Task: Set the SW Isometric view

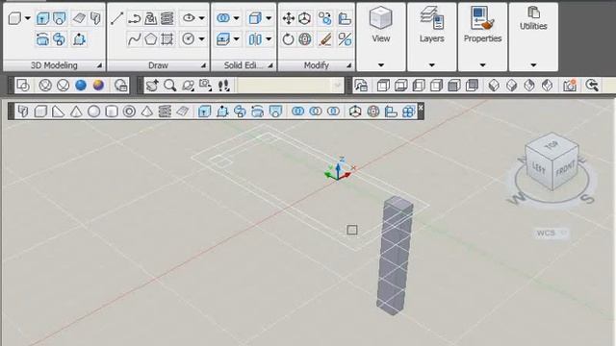Action: tap(494, 86)
